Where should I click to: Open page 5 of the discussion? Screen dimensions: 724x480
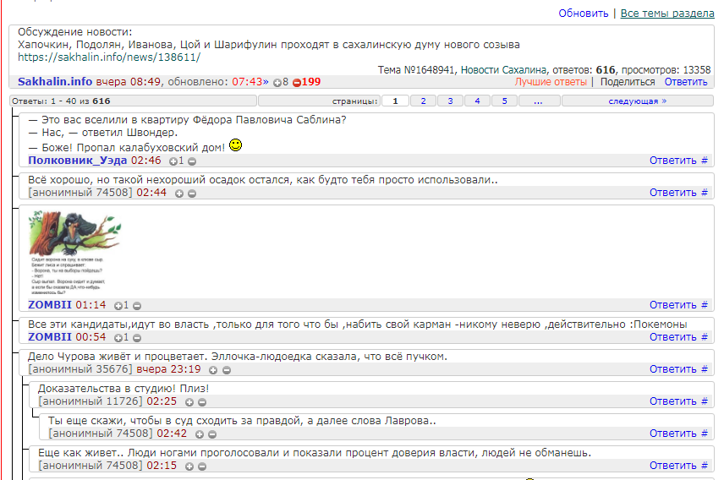(x=504, y=101)
